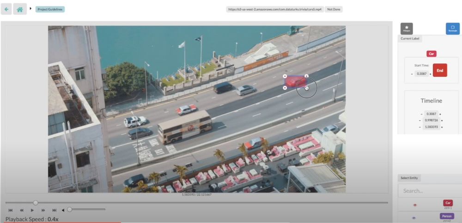This screenshot has height=223, width=462.
Task: Open the Current Label tab
Action: click(x=410, y=39)
